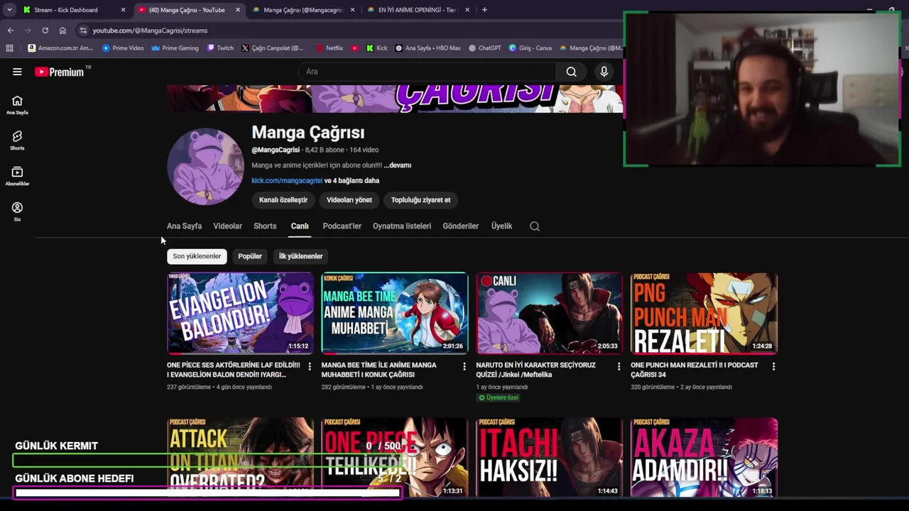Image resolution: width=909 pixels, height=511 pixels.
Task: Click the browser forward arrow
Action: coord(28,31)
